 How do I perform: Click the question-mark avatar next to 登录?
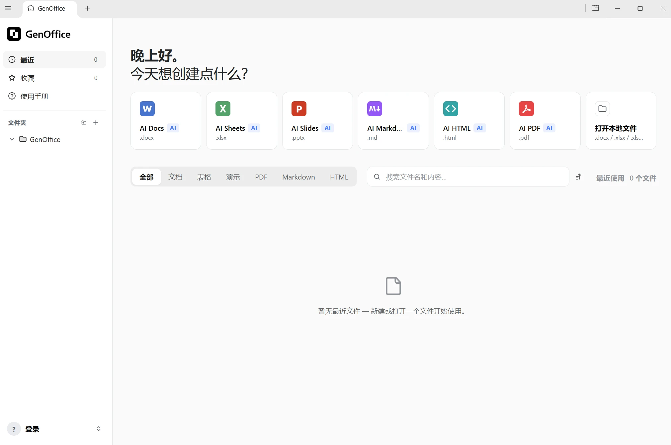pos(14,429)
